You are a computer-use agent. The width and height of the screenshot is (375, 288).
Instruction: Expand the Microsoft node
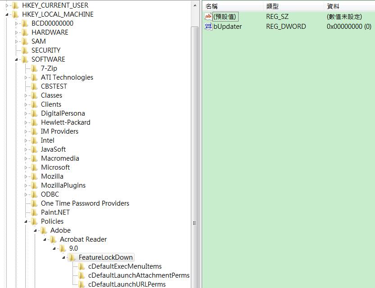pos(26,167)
